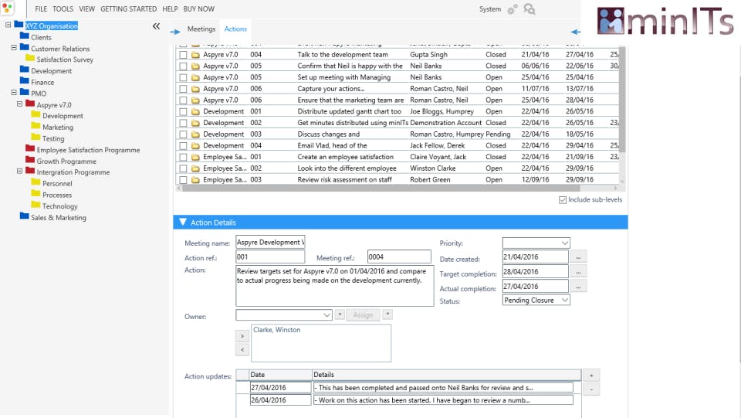Open the Owner dropdown
The height and width of the screenshot is (418, 741).
(x=283, y=315)
